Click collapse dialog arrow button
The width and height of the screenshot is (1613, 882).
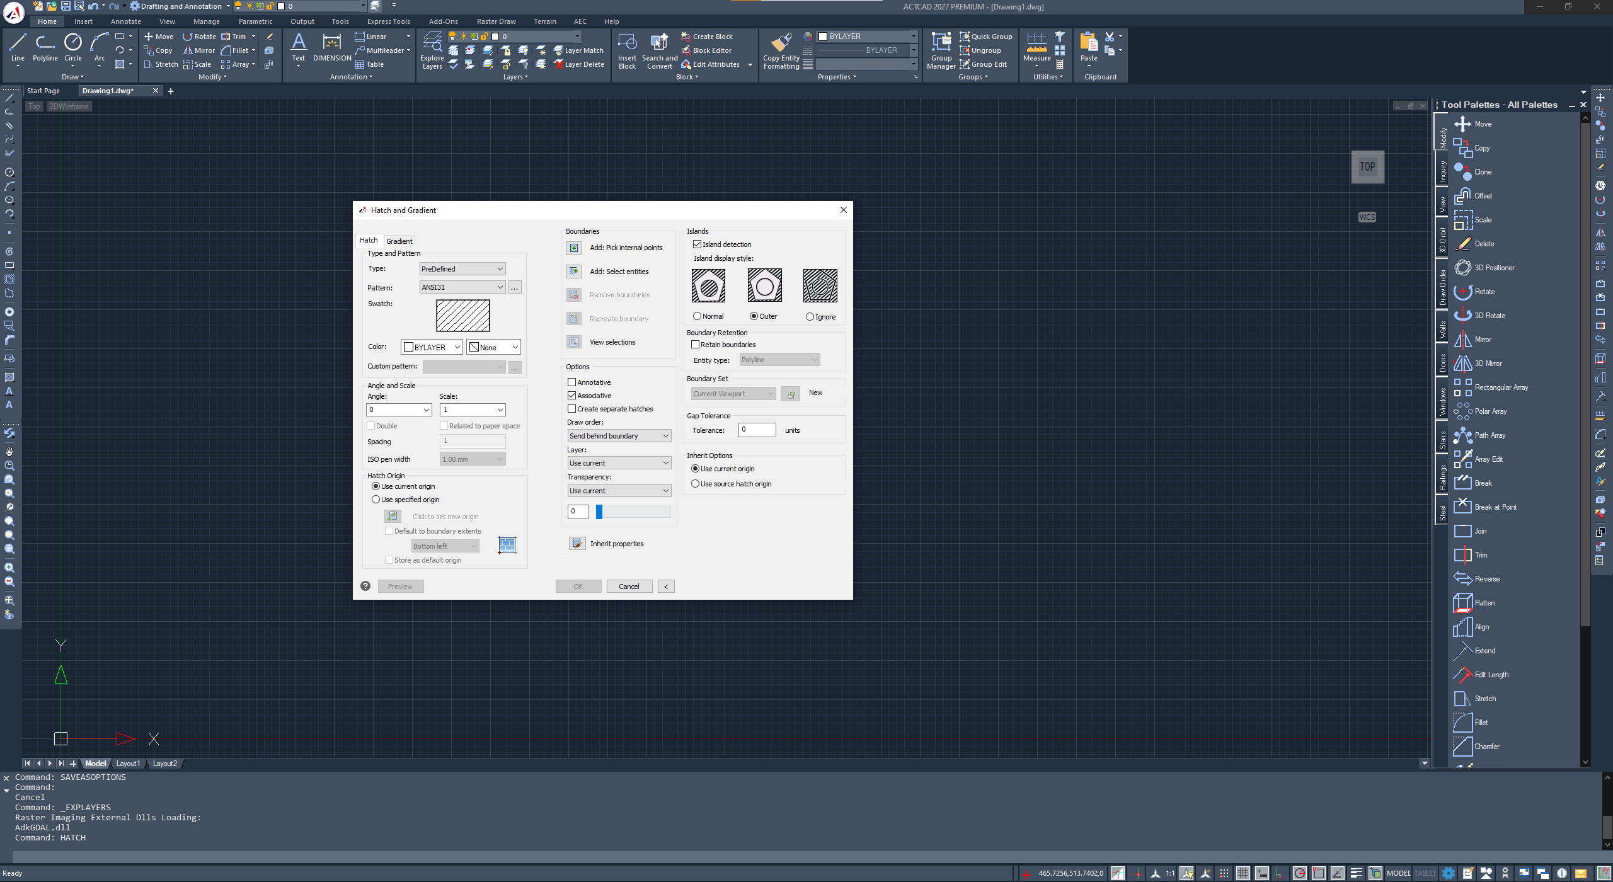point(666,587)
